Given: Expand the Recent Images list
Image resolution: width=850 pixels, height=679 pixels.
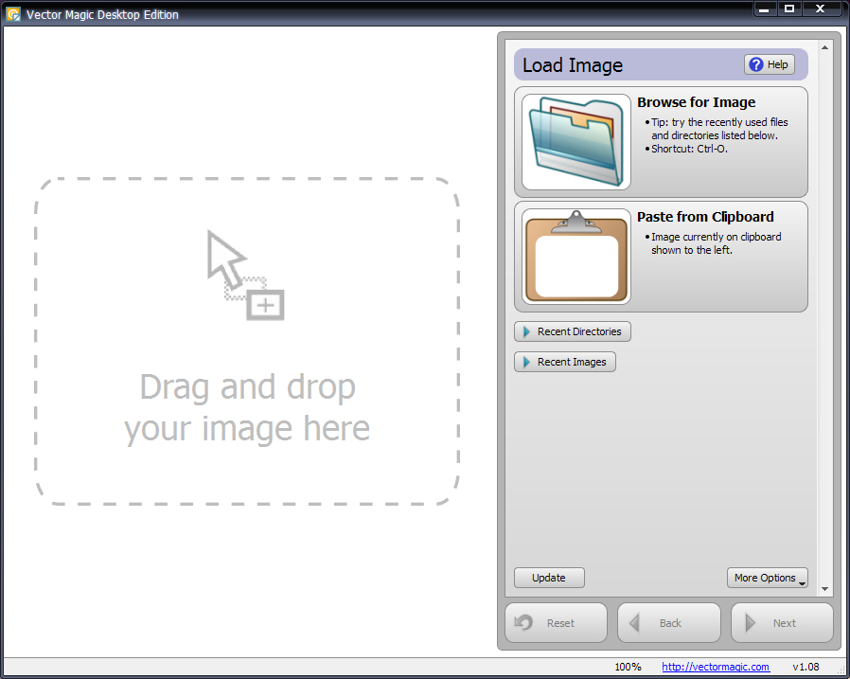Looking at the screenshot, I should [x=565, y=362].
